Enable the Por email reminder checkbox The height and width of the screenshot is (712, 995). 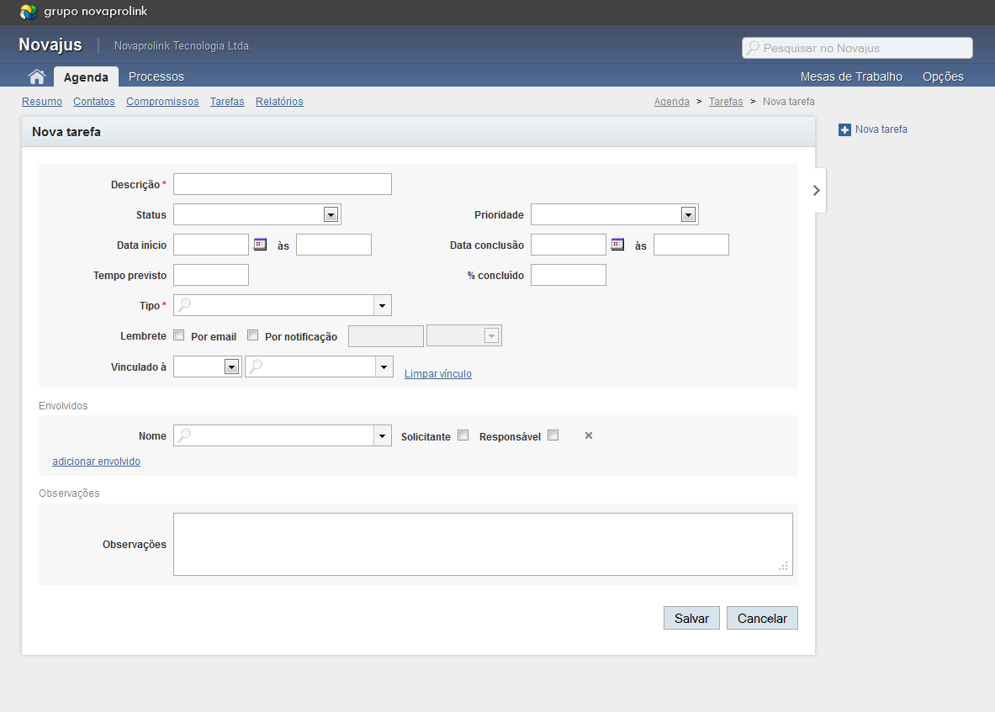tap(179, 335)
